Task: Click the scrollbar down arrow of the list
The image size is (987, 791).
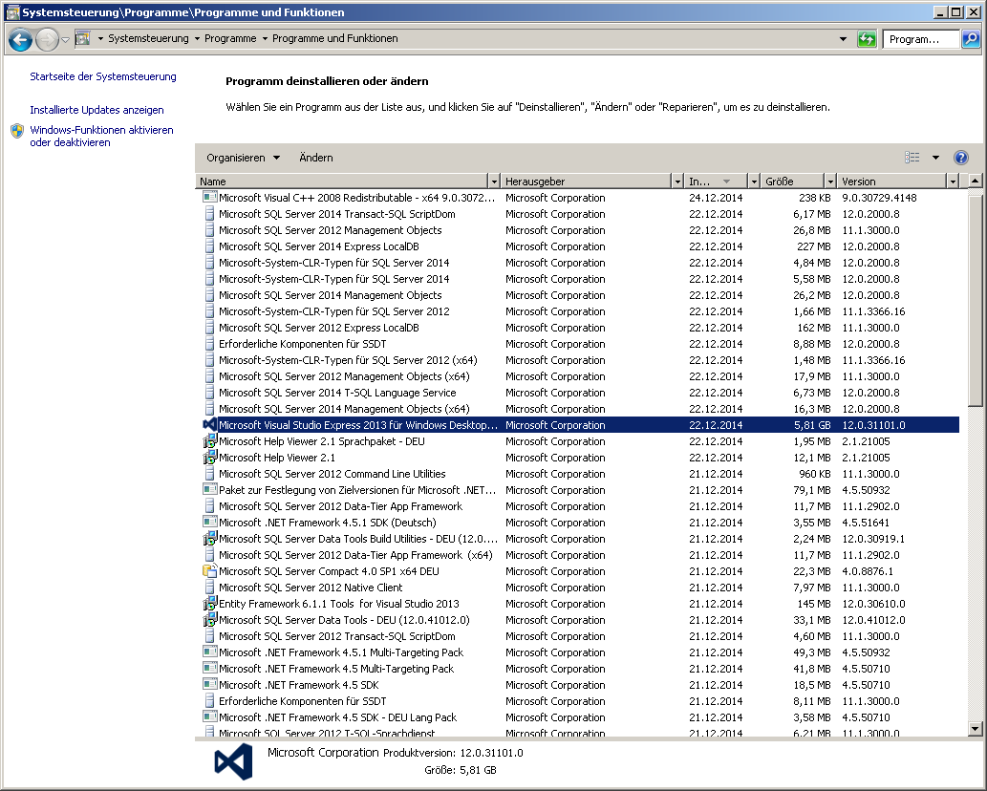Action: click(975, 729)
